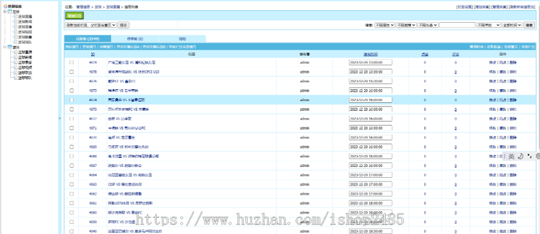Click the page icon beside 篮球视频

tap(16, 68)
